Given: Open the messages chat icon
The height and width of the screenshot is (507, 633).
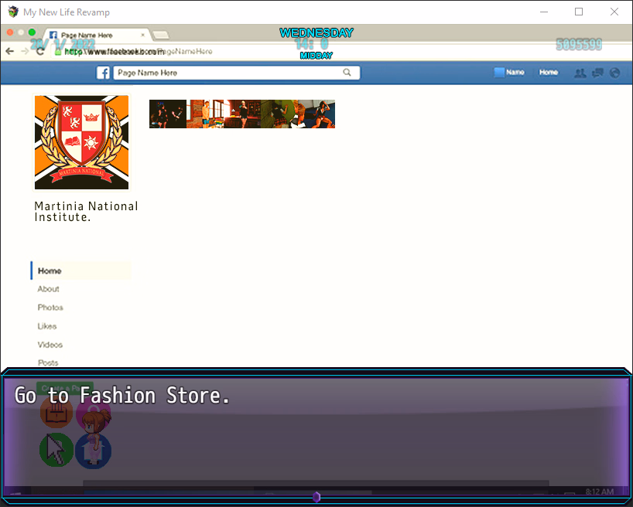Looking at the screenshot, I should point(597,73).
